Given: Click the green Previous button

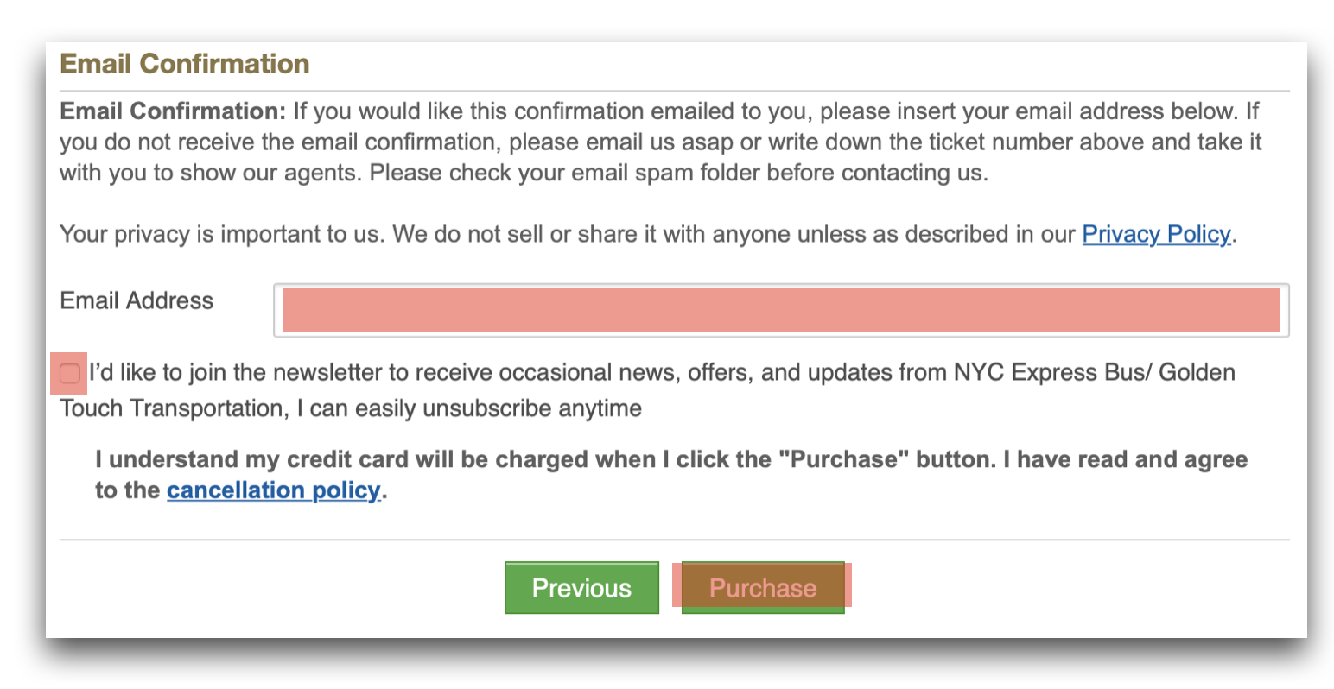Looking at the screenshot, I should (581, 588).
